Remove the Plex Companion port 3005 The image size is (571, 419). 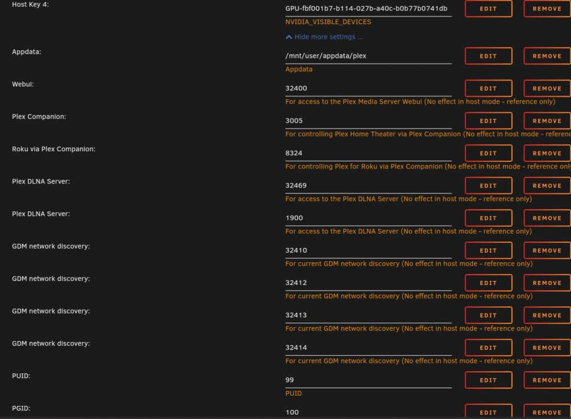[x=547, y=121]
